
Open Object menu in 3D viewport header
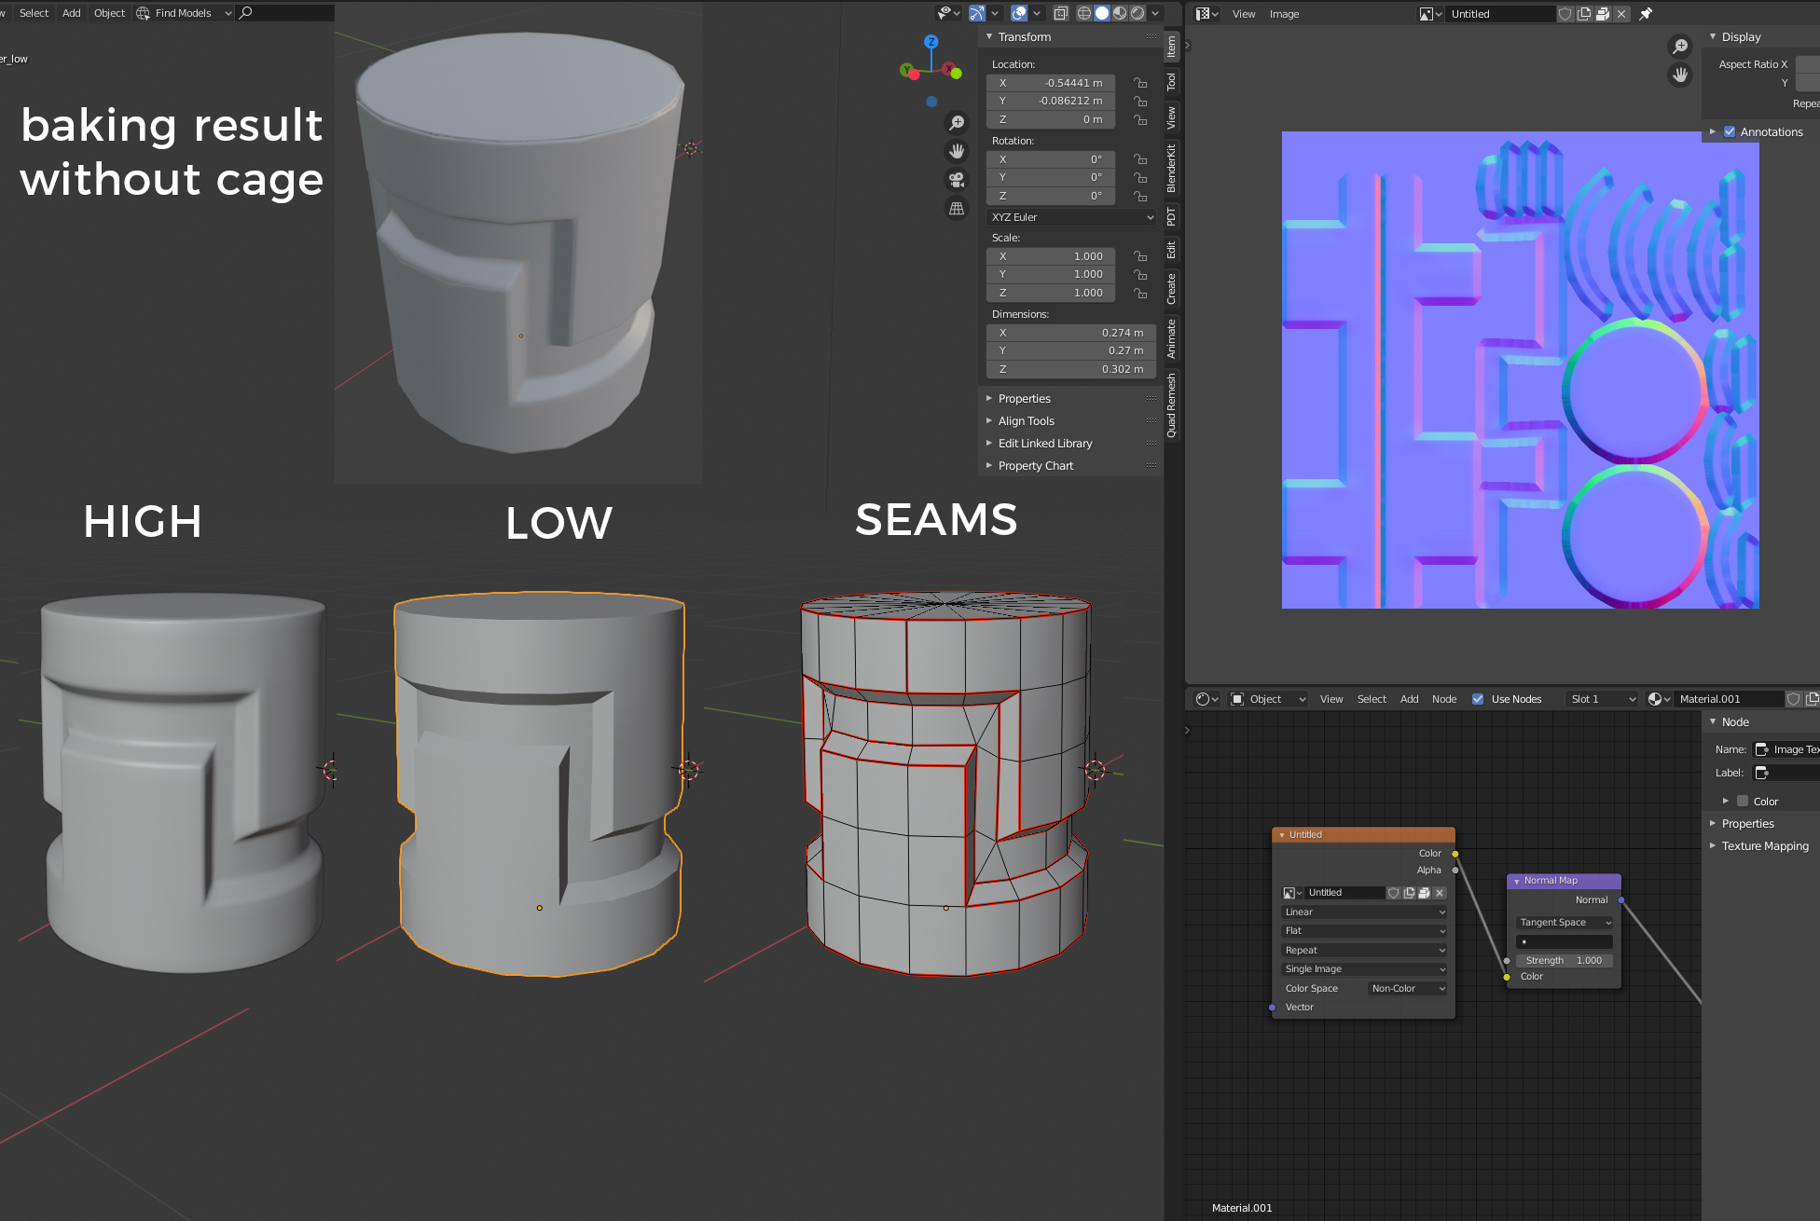(109, 13)
